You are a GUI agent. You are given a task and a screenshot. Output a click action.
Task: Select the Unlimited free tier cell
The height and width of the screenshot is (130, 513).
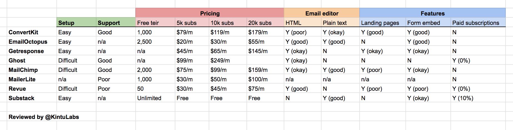[155, 98]
